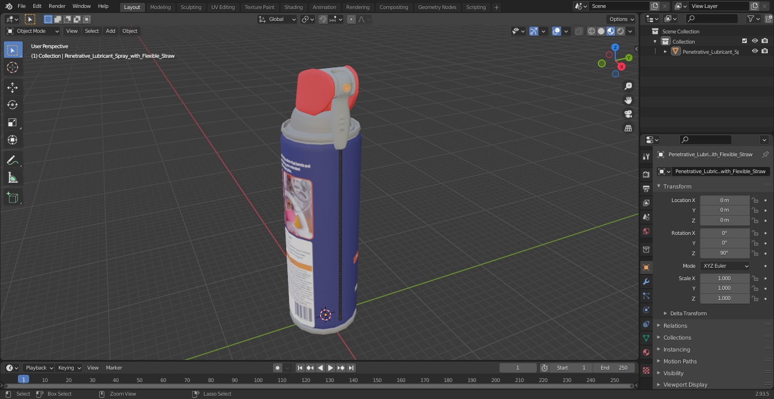Select the Annotate tool
774x399 pixels.
tap(12, 161)
